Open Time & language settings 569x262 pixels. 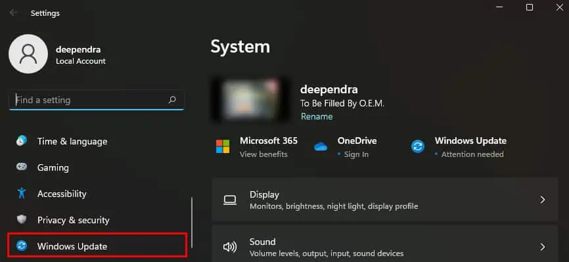pos(72,141)
